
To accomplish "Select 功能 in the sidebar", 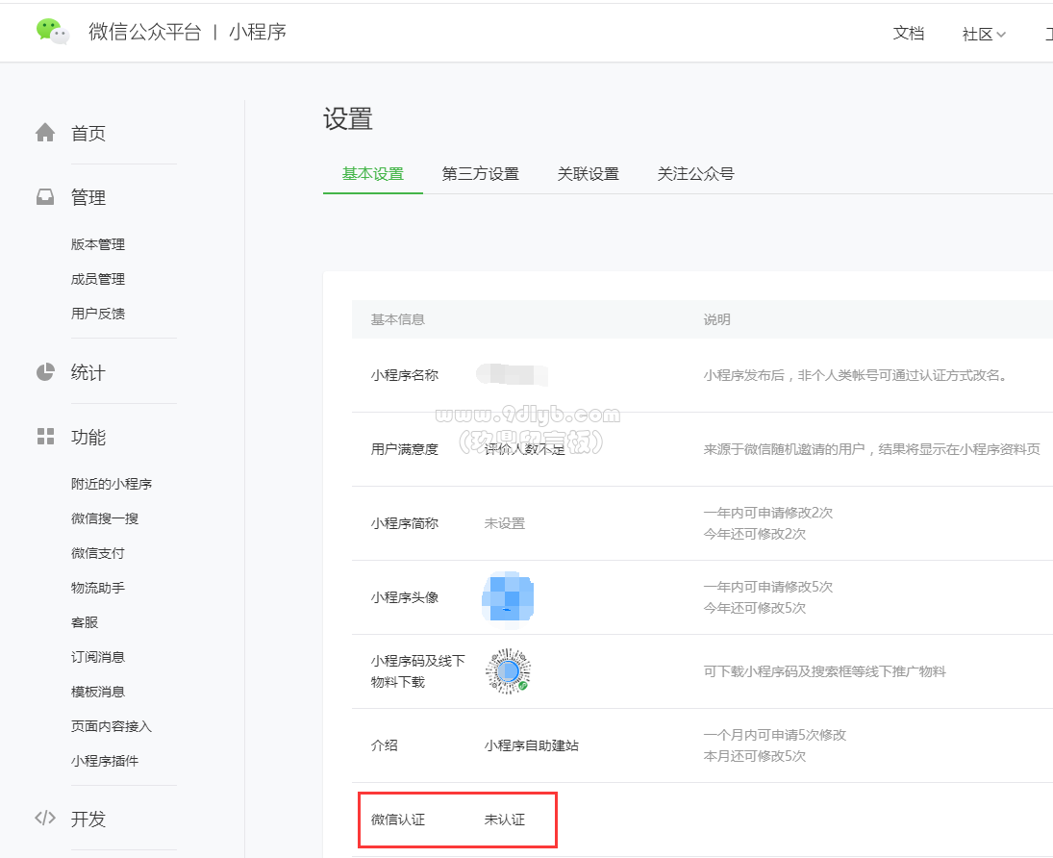I will point(88,438).
